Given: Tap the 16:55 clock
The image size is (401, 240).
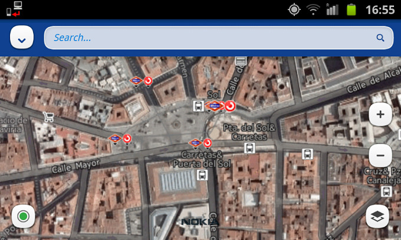Looking at the screenshot, I should (x=380, y=10).
